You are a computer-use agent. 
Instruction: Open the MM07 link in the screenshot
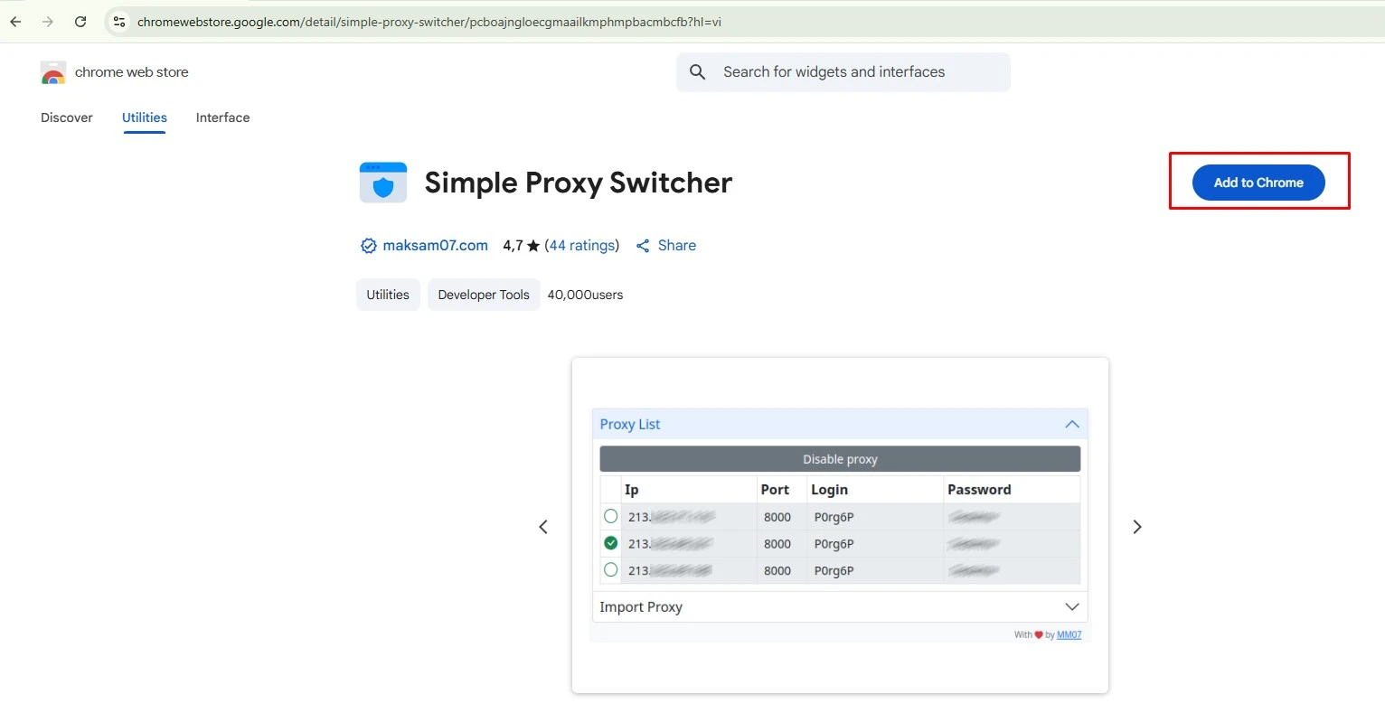pyautogui.click(x=1069, y=634)
